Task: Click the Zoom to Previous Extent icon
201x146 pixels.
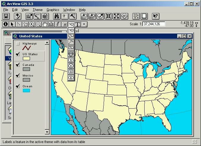Action: [x=124, y=16]
